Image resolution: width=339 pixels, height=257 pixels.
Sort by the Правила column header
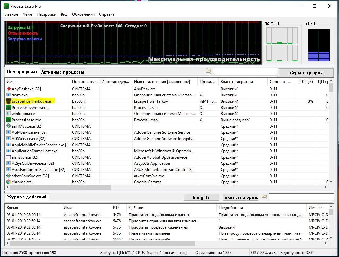(208, 82)
